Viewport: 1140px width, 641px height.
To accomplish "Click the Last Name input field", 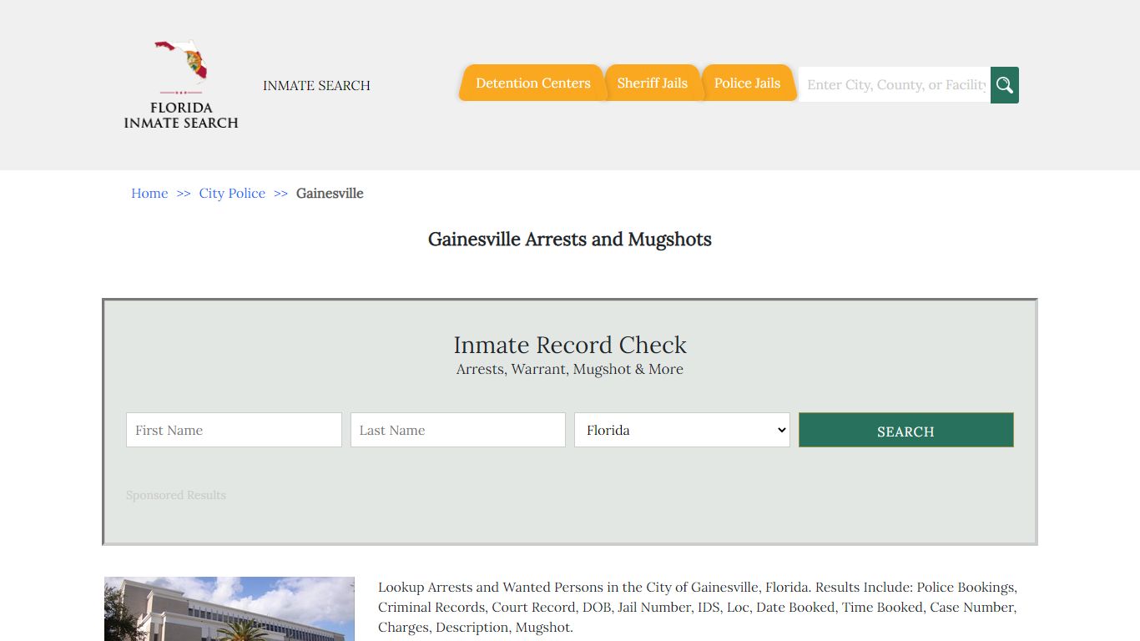I will (457, 429).
